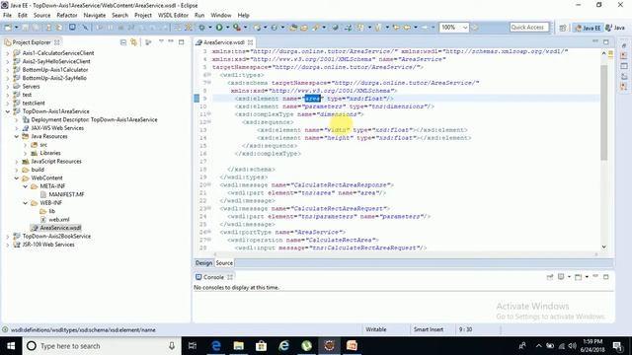Open Project Explorer view menu triangle
Screen dimensions: 632x355
coord(161,41)
